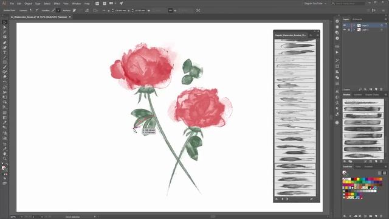
Task: Switch to the Symbols tab
Action: click(358, 95)
